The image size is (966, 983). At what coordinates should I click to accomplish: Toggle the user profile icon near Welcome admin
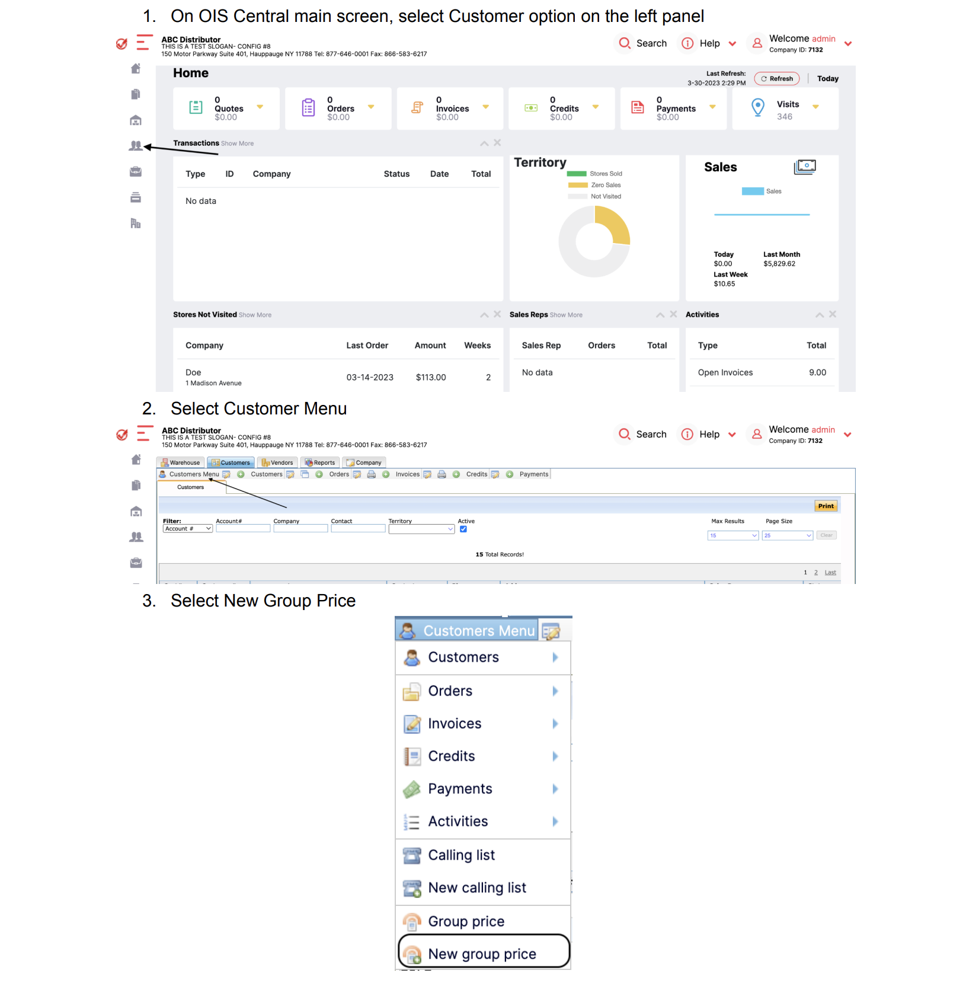(x=756, y=43)
